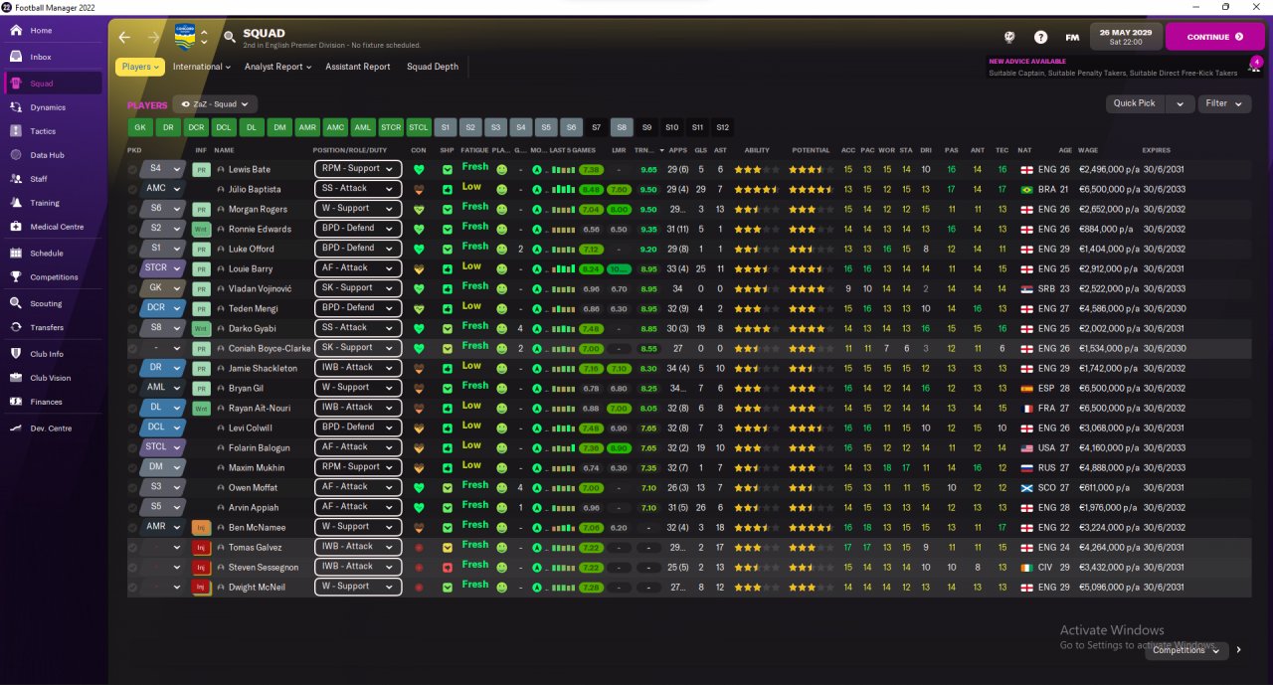Open the New Advice Available message
The height and width of the screenshot is (685, 1273).
point(1114,67)
